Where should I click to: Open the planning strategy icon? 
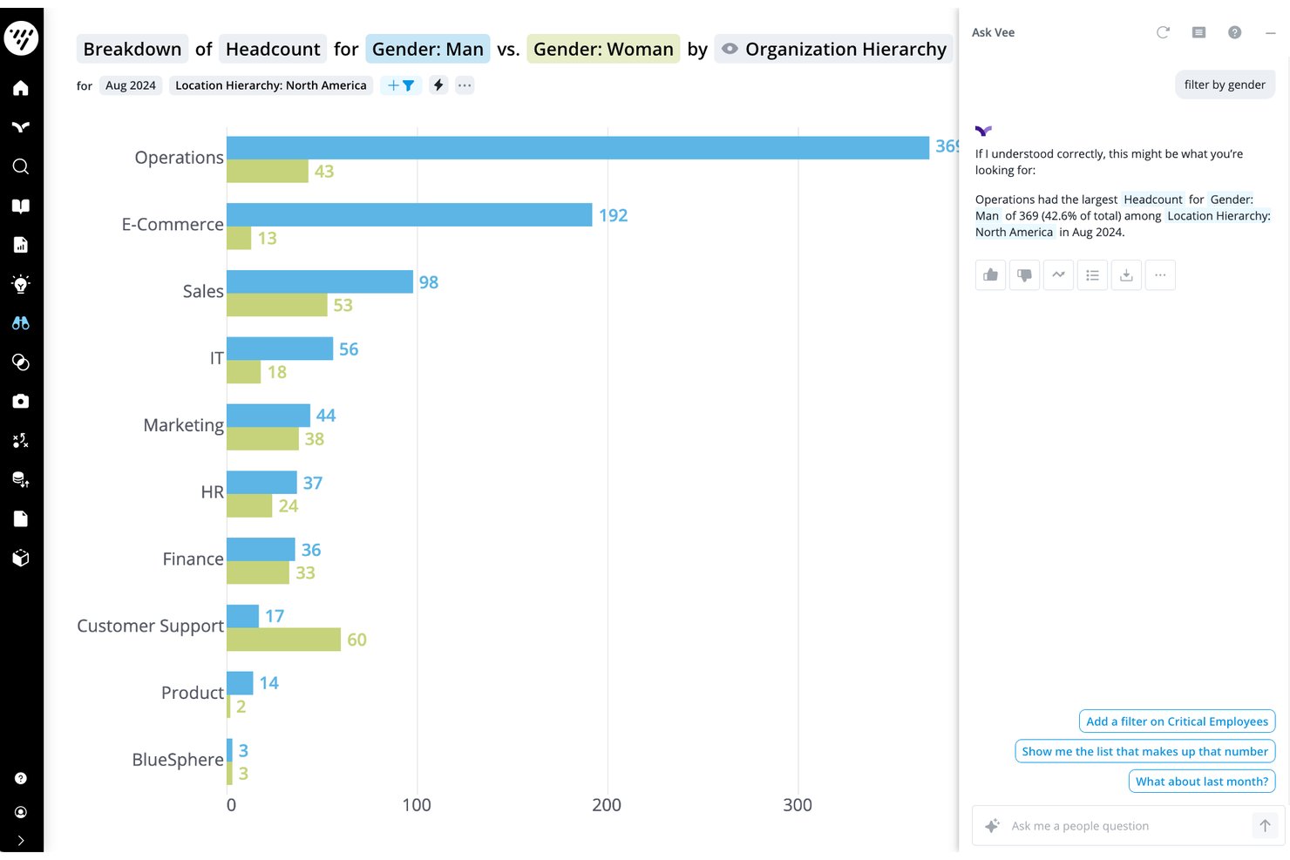coord(21,441)
